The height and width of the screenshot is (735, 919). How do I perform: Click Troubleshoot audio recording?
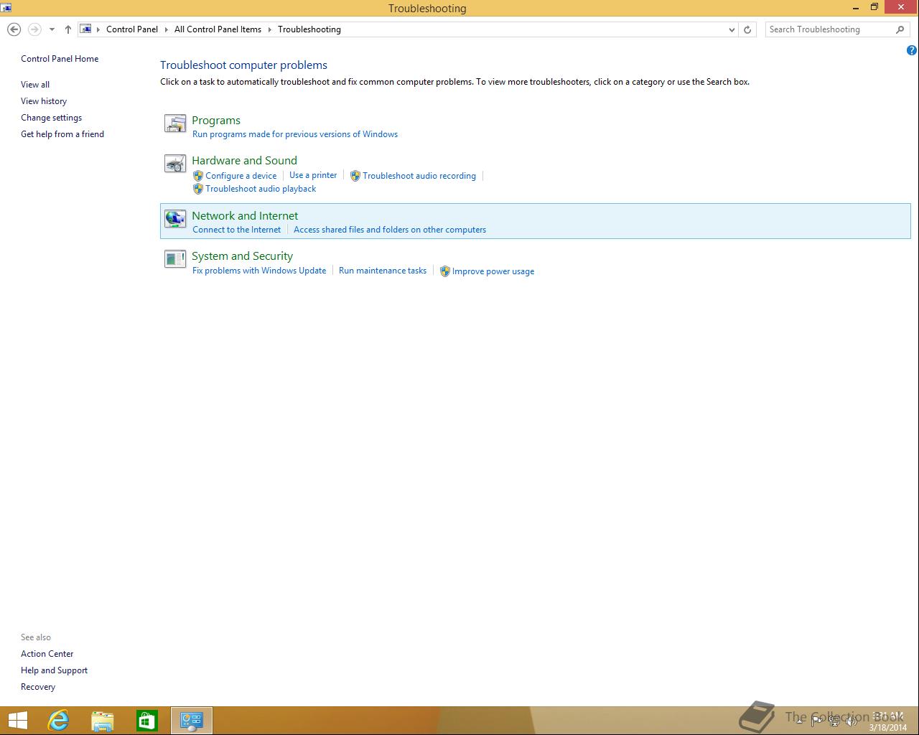[x=419, y=176]
